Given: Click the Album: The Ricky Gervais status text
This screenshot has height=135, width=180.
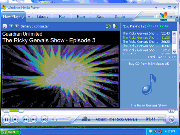Looking at the screenshot, I should pyautogui.click(x=118, y=119).
